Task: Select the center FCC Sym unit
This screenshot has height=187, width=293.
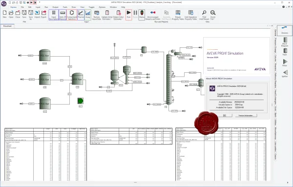Action: pyautogui.click(x=77, y=79)
